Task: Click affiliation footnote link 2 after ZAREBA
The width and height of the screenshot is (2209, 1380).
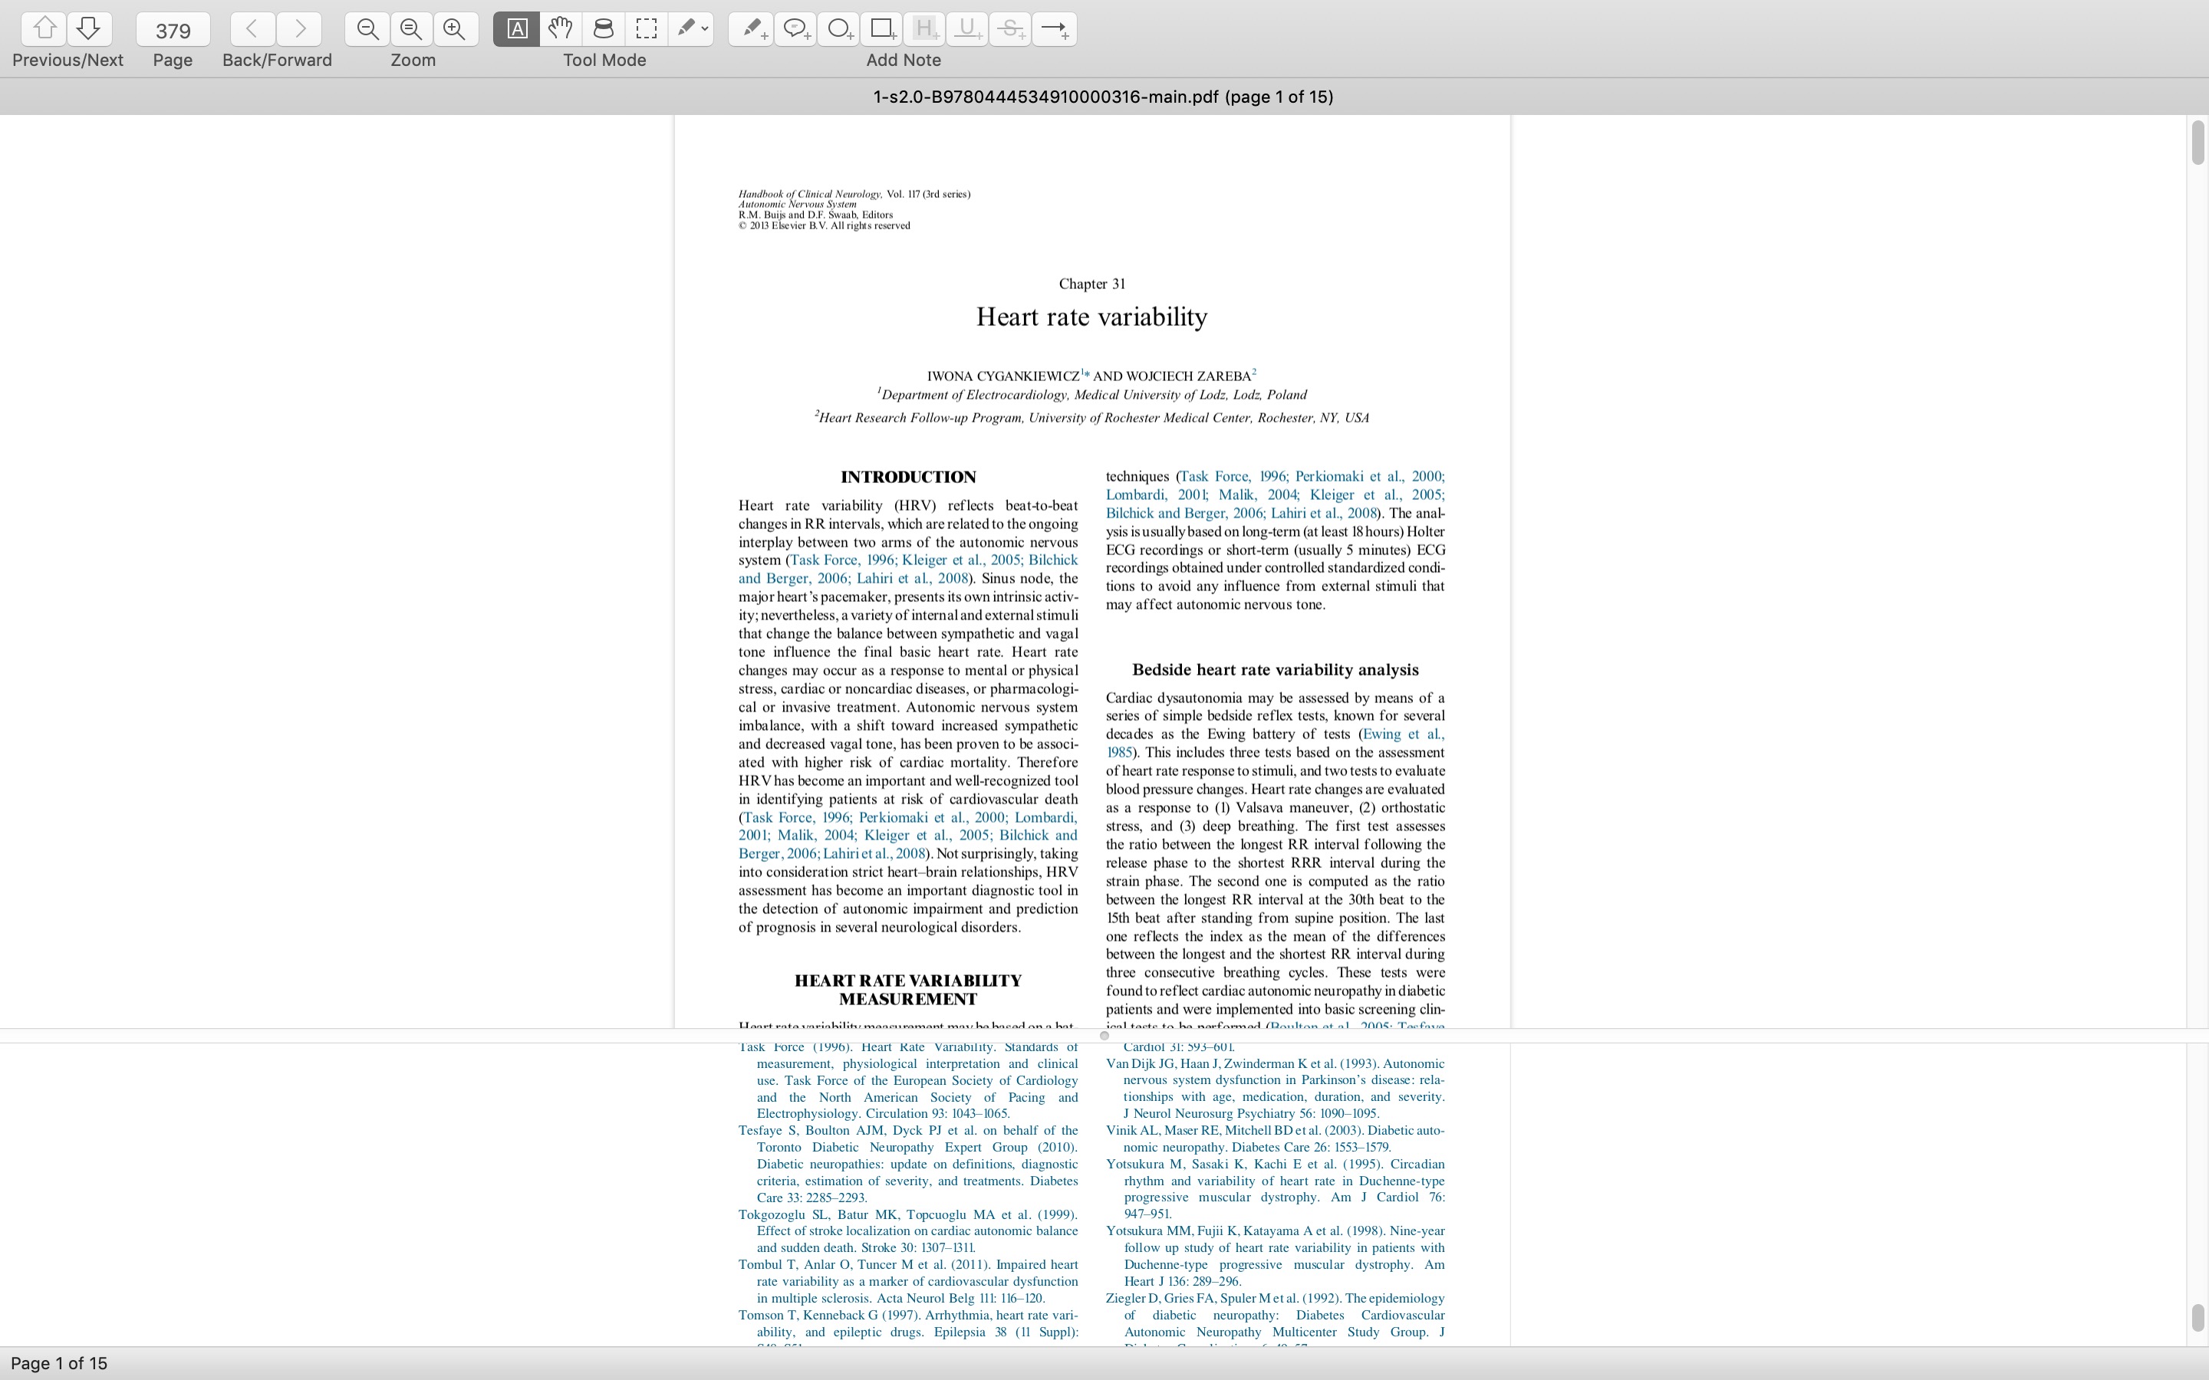Action: coord(1254,373)
